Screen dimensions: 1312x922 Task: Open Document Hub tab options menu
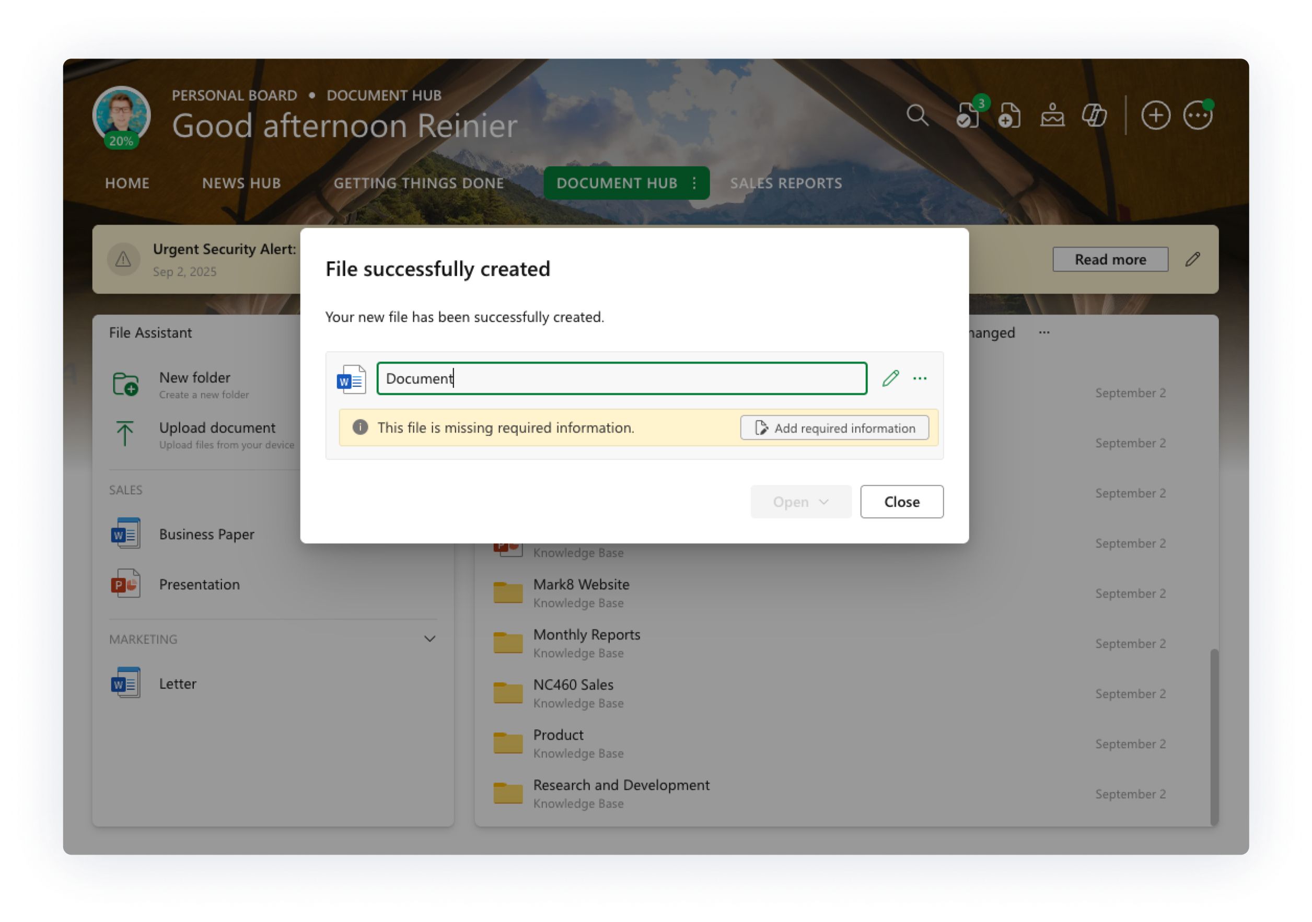tap(694, 183)
